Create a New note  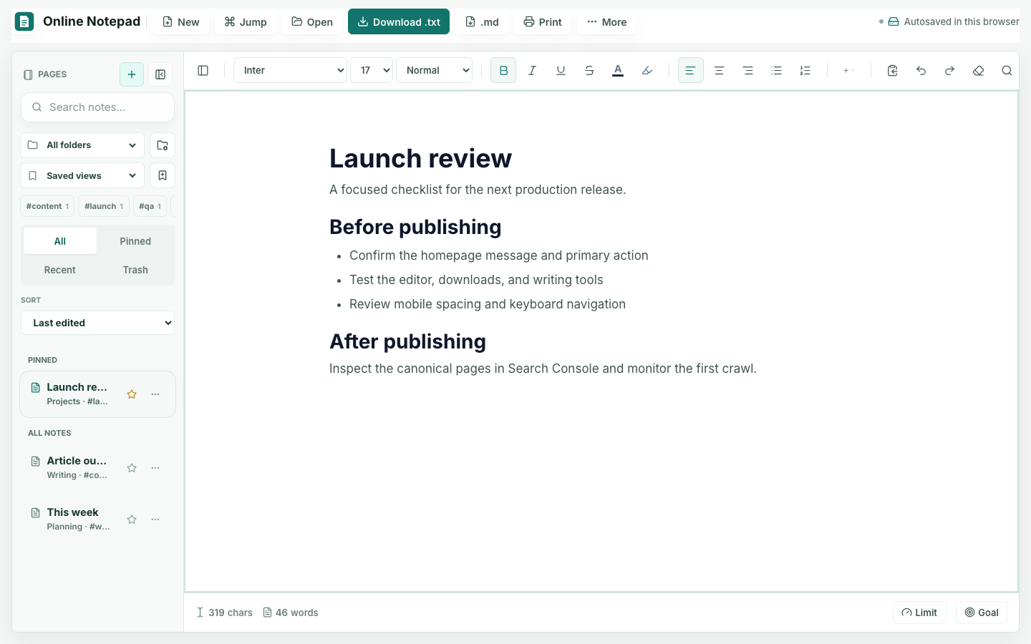pyautogui.click(x=180, y=22)
